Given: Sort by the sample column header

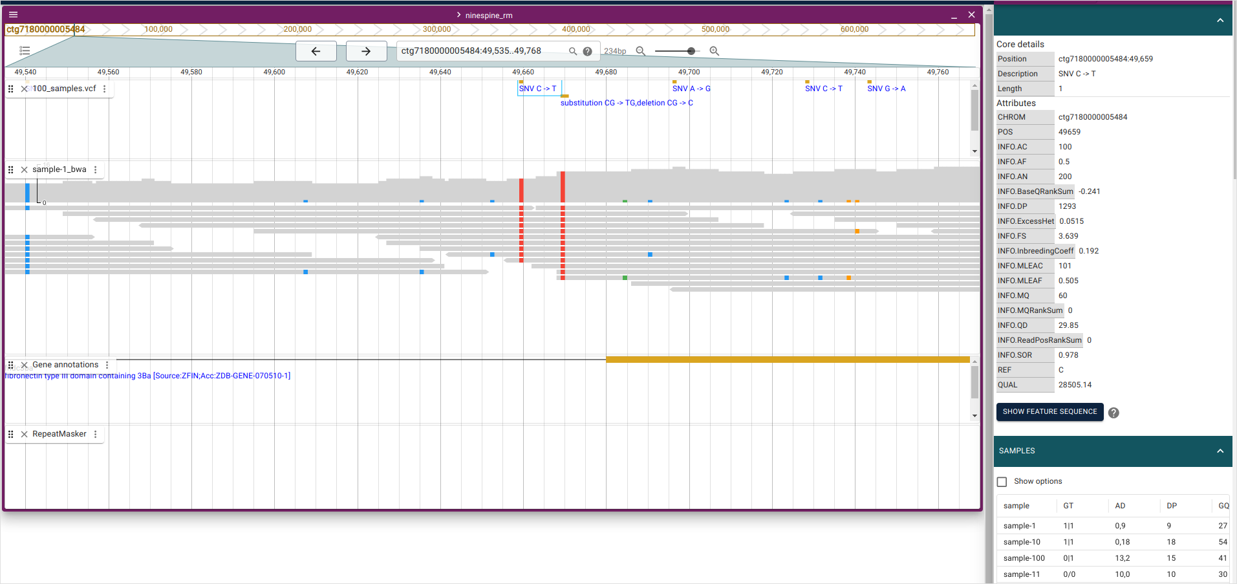Looking at the screenshot, I should [x=1016, y=506].
